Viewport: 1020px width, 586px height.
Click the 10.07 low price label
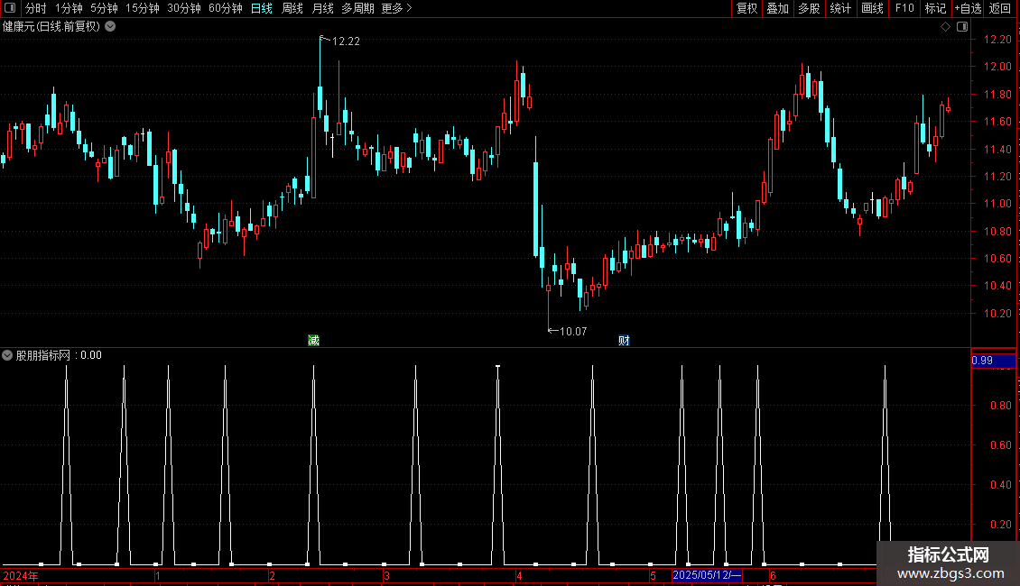[573, 332]
